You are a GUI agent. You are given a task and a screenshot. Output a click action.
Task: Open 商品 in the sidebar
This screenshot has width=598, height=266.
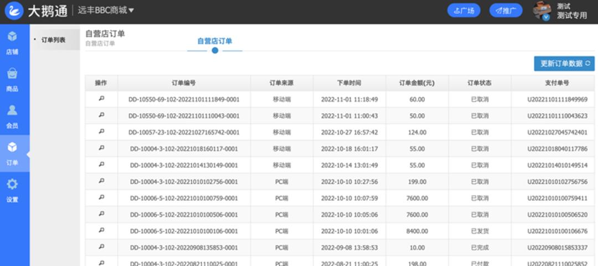[x=12, y=80]
